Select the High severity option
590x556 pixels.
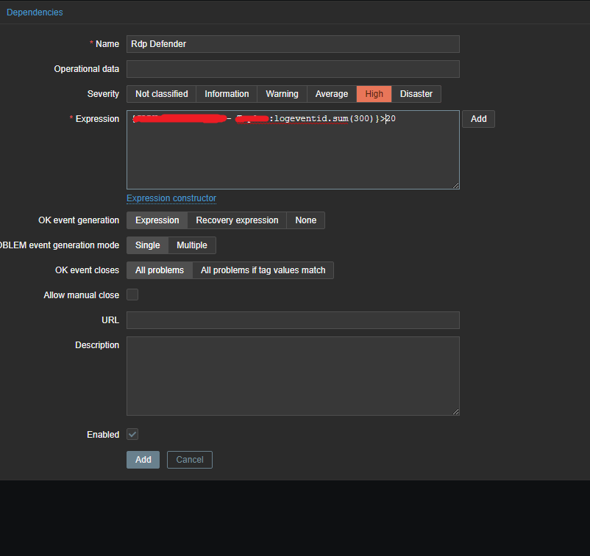[x=374, y=94]
